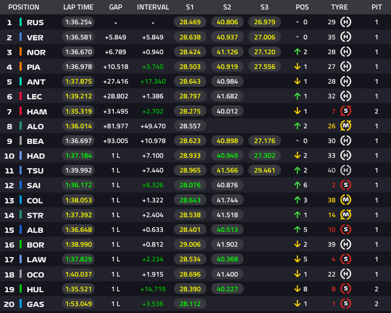Click RUS sector one time 28.469
This screenshot has width=391, height=313.
click(x=190, y=22)
